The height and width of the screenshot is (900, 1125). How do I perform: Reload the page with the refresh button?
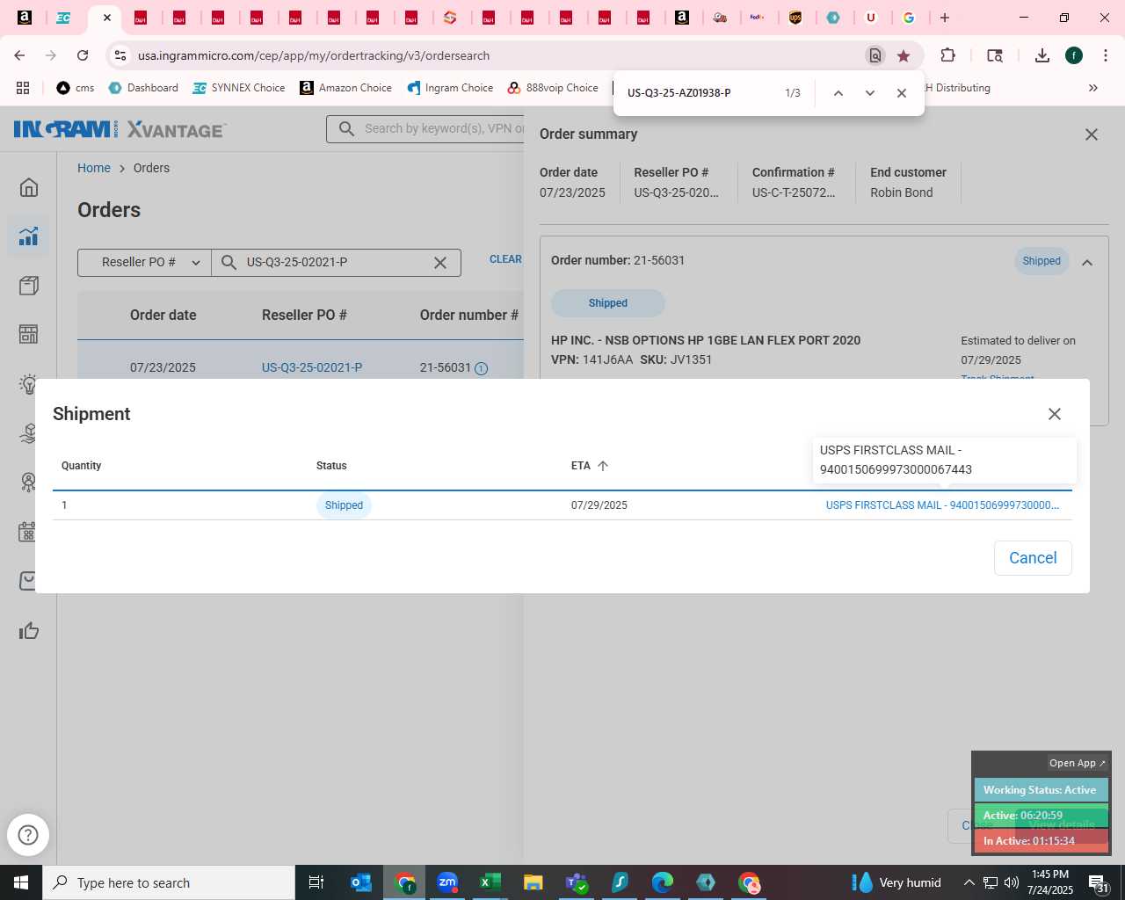83,55
